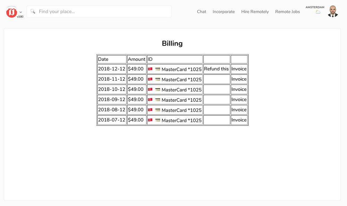Select the date 2018-12-12 cell
The image size is (347, 206).
[112, 69]
